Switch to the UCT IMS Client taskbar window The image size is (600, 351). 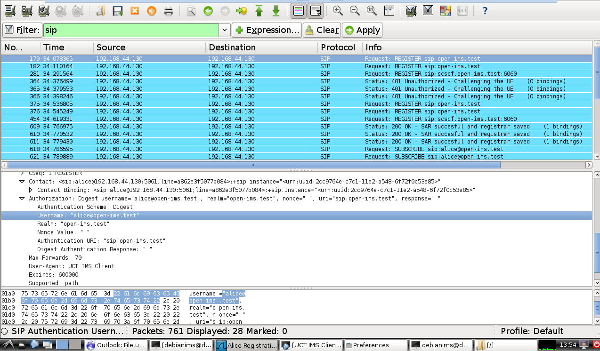pyautogui.click(x=311, y=345)
